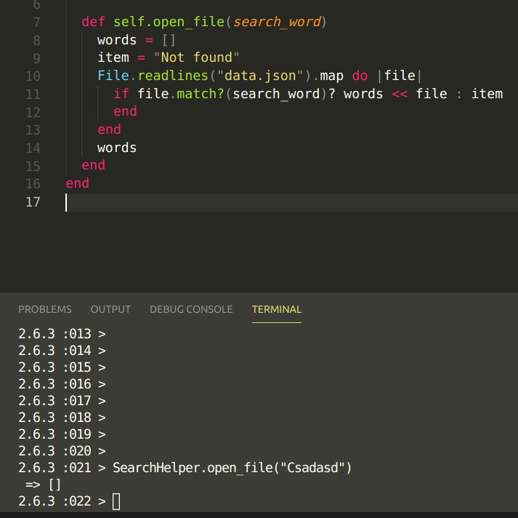Click the '<<' operator on line 11
The image size is (518, 518).
click(400, 95)
